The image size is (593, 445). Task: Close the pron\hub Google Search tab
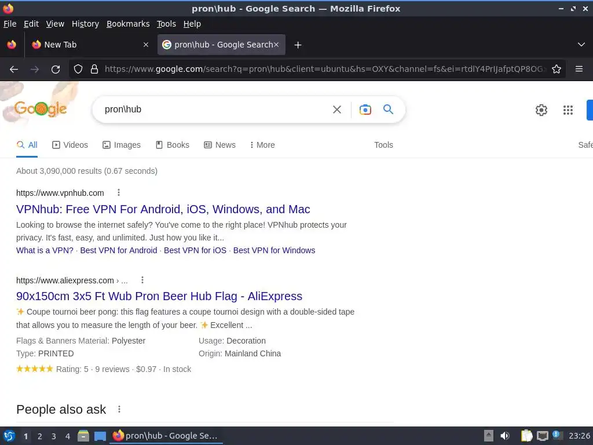coord(276,45)
